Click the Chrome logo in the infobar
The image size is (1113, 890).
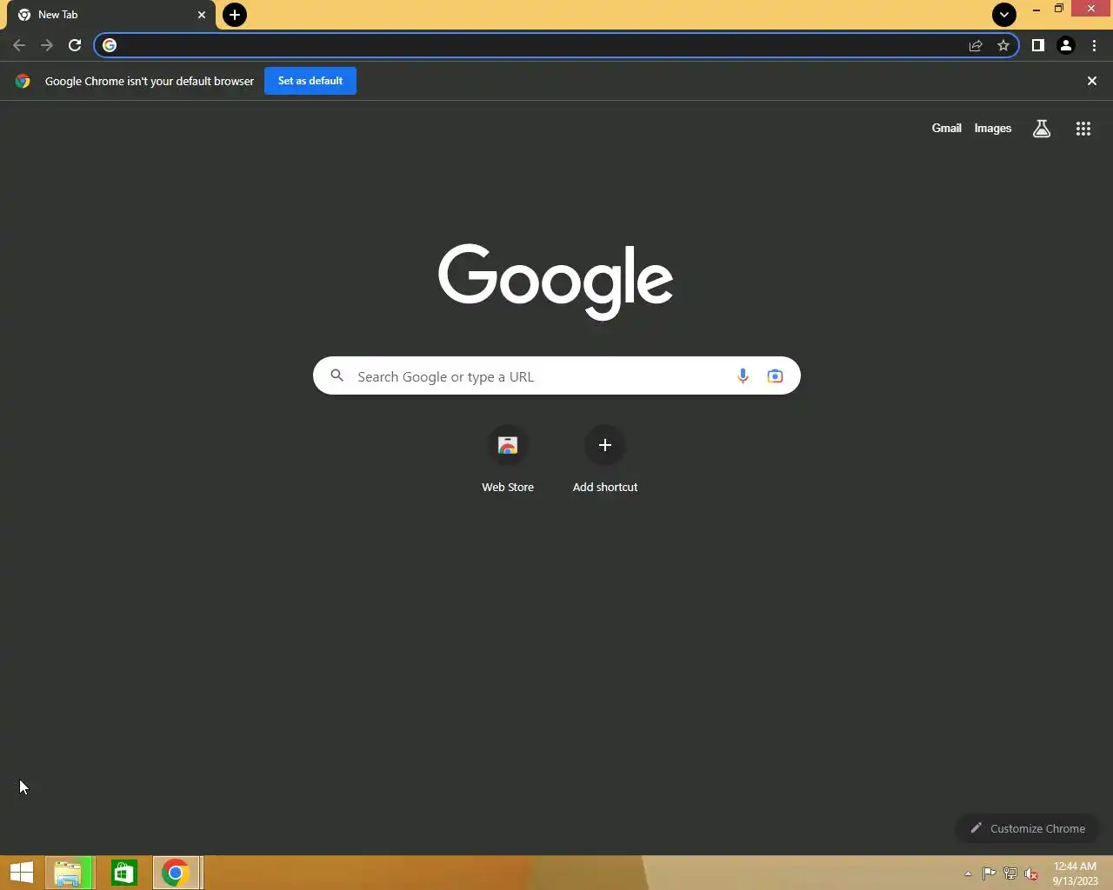pos(23,81)
